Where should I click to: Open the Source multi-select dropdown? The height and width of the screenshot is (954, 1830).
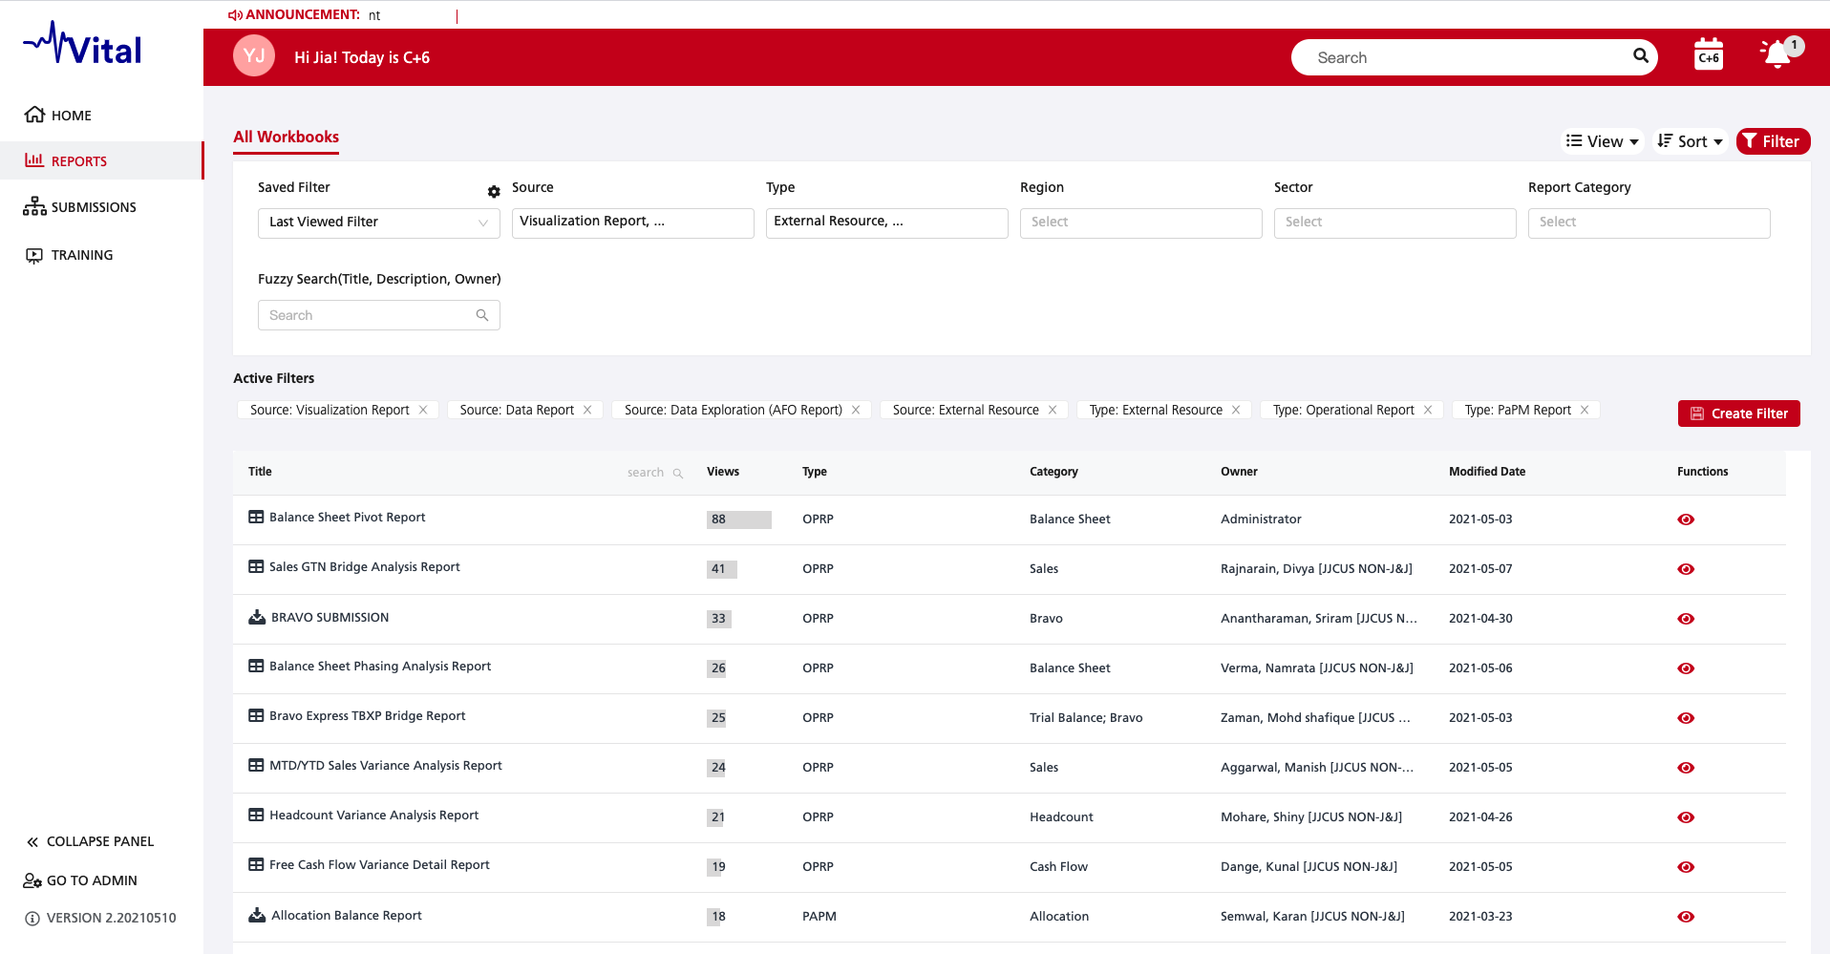pos(633,223)
